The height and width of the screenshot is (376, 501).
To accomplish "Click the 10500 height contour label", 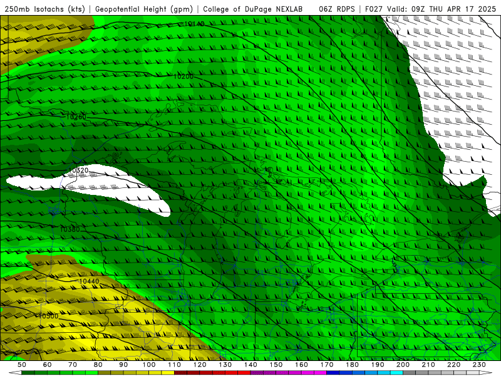I will click(x=49, y=316).
